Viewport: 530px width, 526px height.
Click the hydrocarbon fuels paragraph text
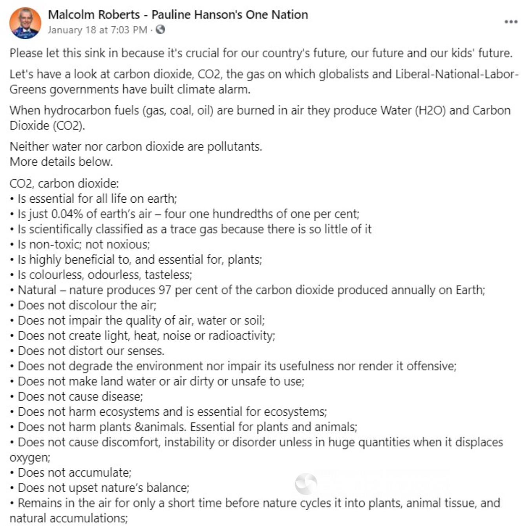260,118
